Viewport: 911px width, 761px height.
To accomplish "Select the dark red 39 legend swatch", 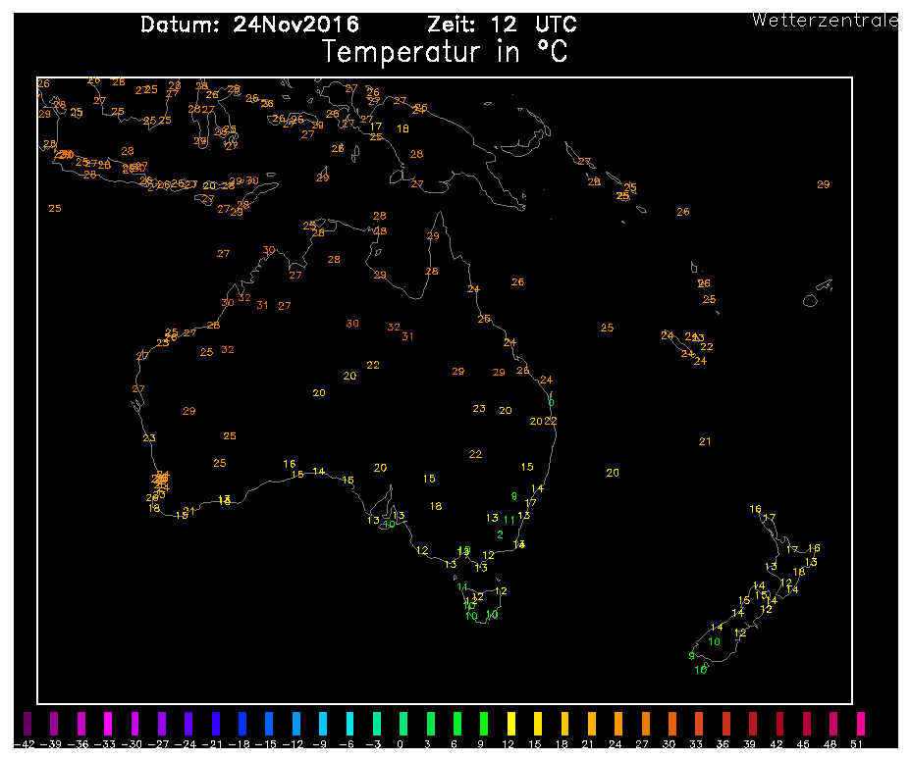I will click(752, 723).
